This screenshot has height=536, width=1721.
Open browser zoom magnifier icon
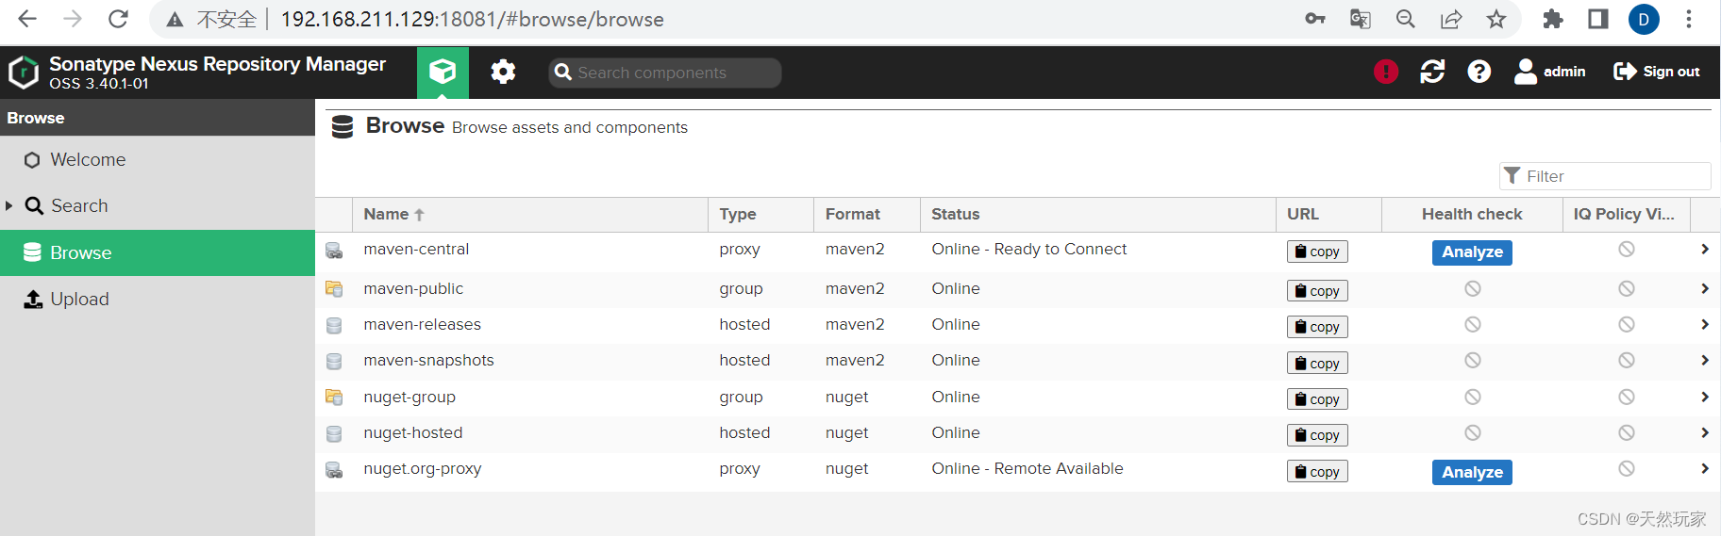click(x=1406, y=19)
